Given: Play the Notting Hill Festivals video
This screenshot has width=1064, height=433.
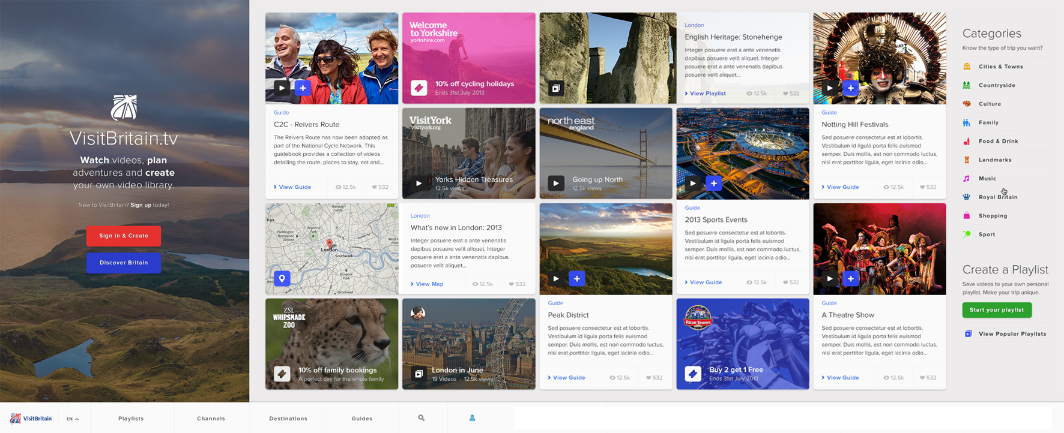Looking at the screenshot, I should [830, 88].
